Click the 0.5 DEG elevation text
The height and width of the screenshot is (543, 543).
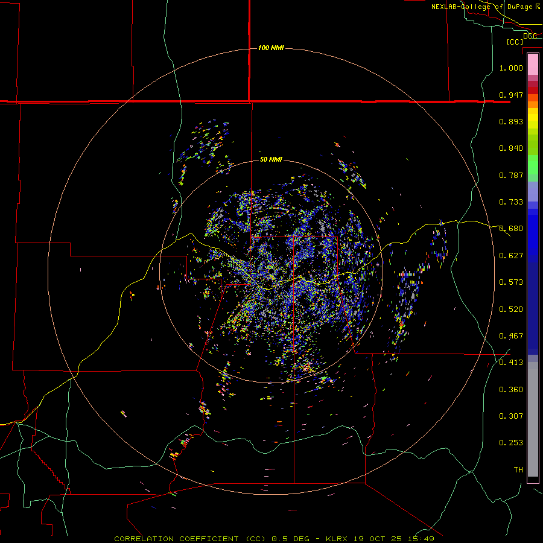pyautogui.click(x=290, y=539)
